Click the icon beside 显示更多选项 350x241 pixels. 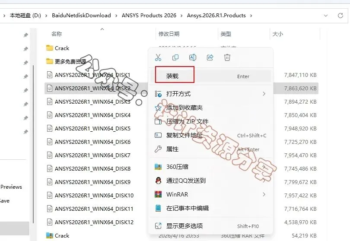[x=158, y=226]
